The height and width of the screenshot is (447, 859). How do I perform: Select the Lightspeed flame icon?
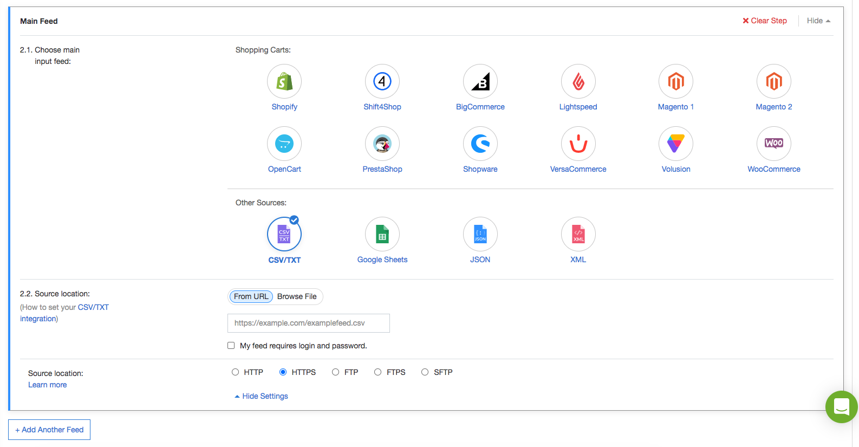(578, 81)
